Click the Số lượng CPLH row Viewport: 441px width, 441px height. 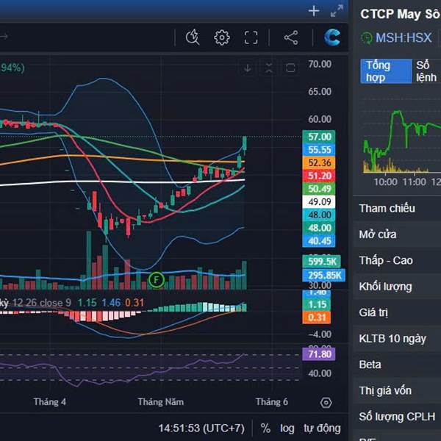point(397,417)
